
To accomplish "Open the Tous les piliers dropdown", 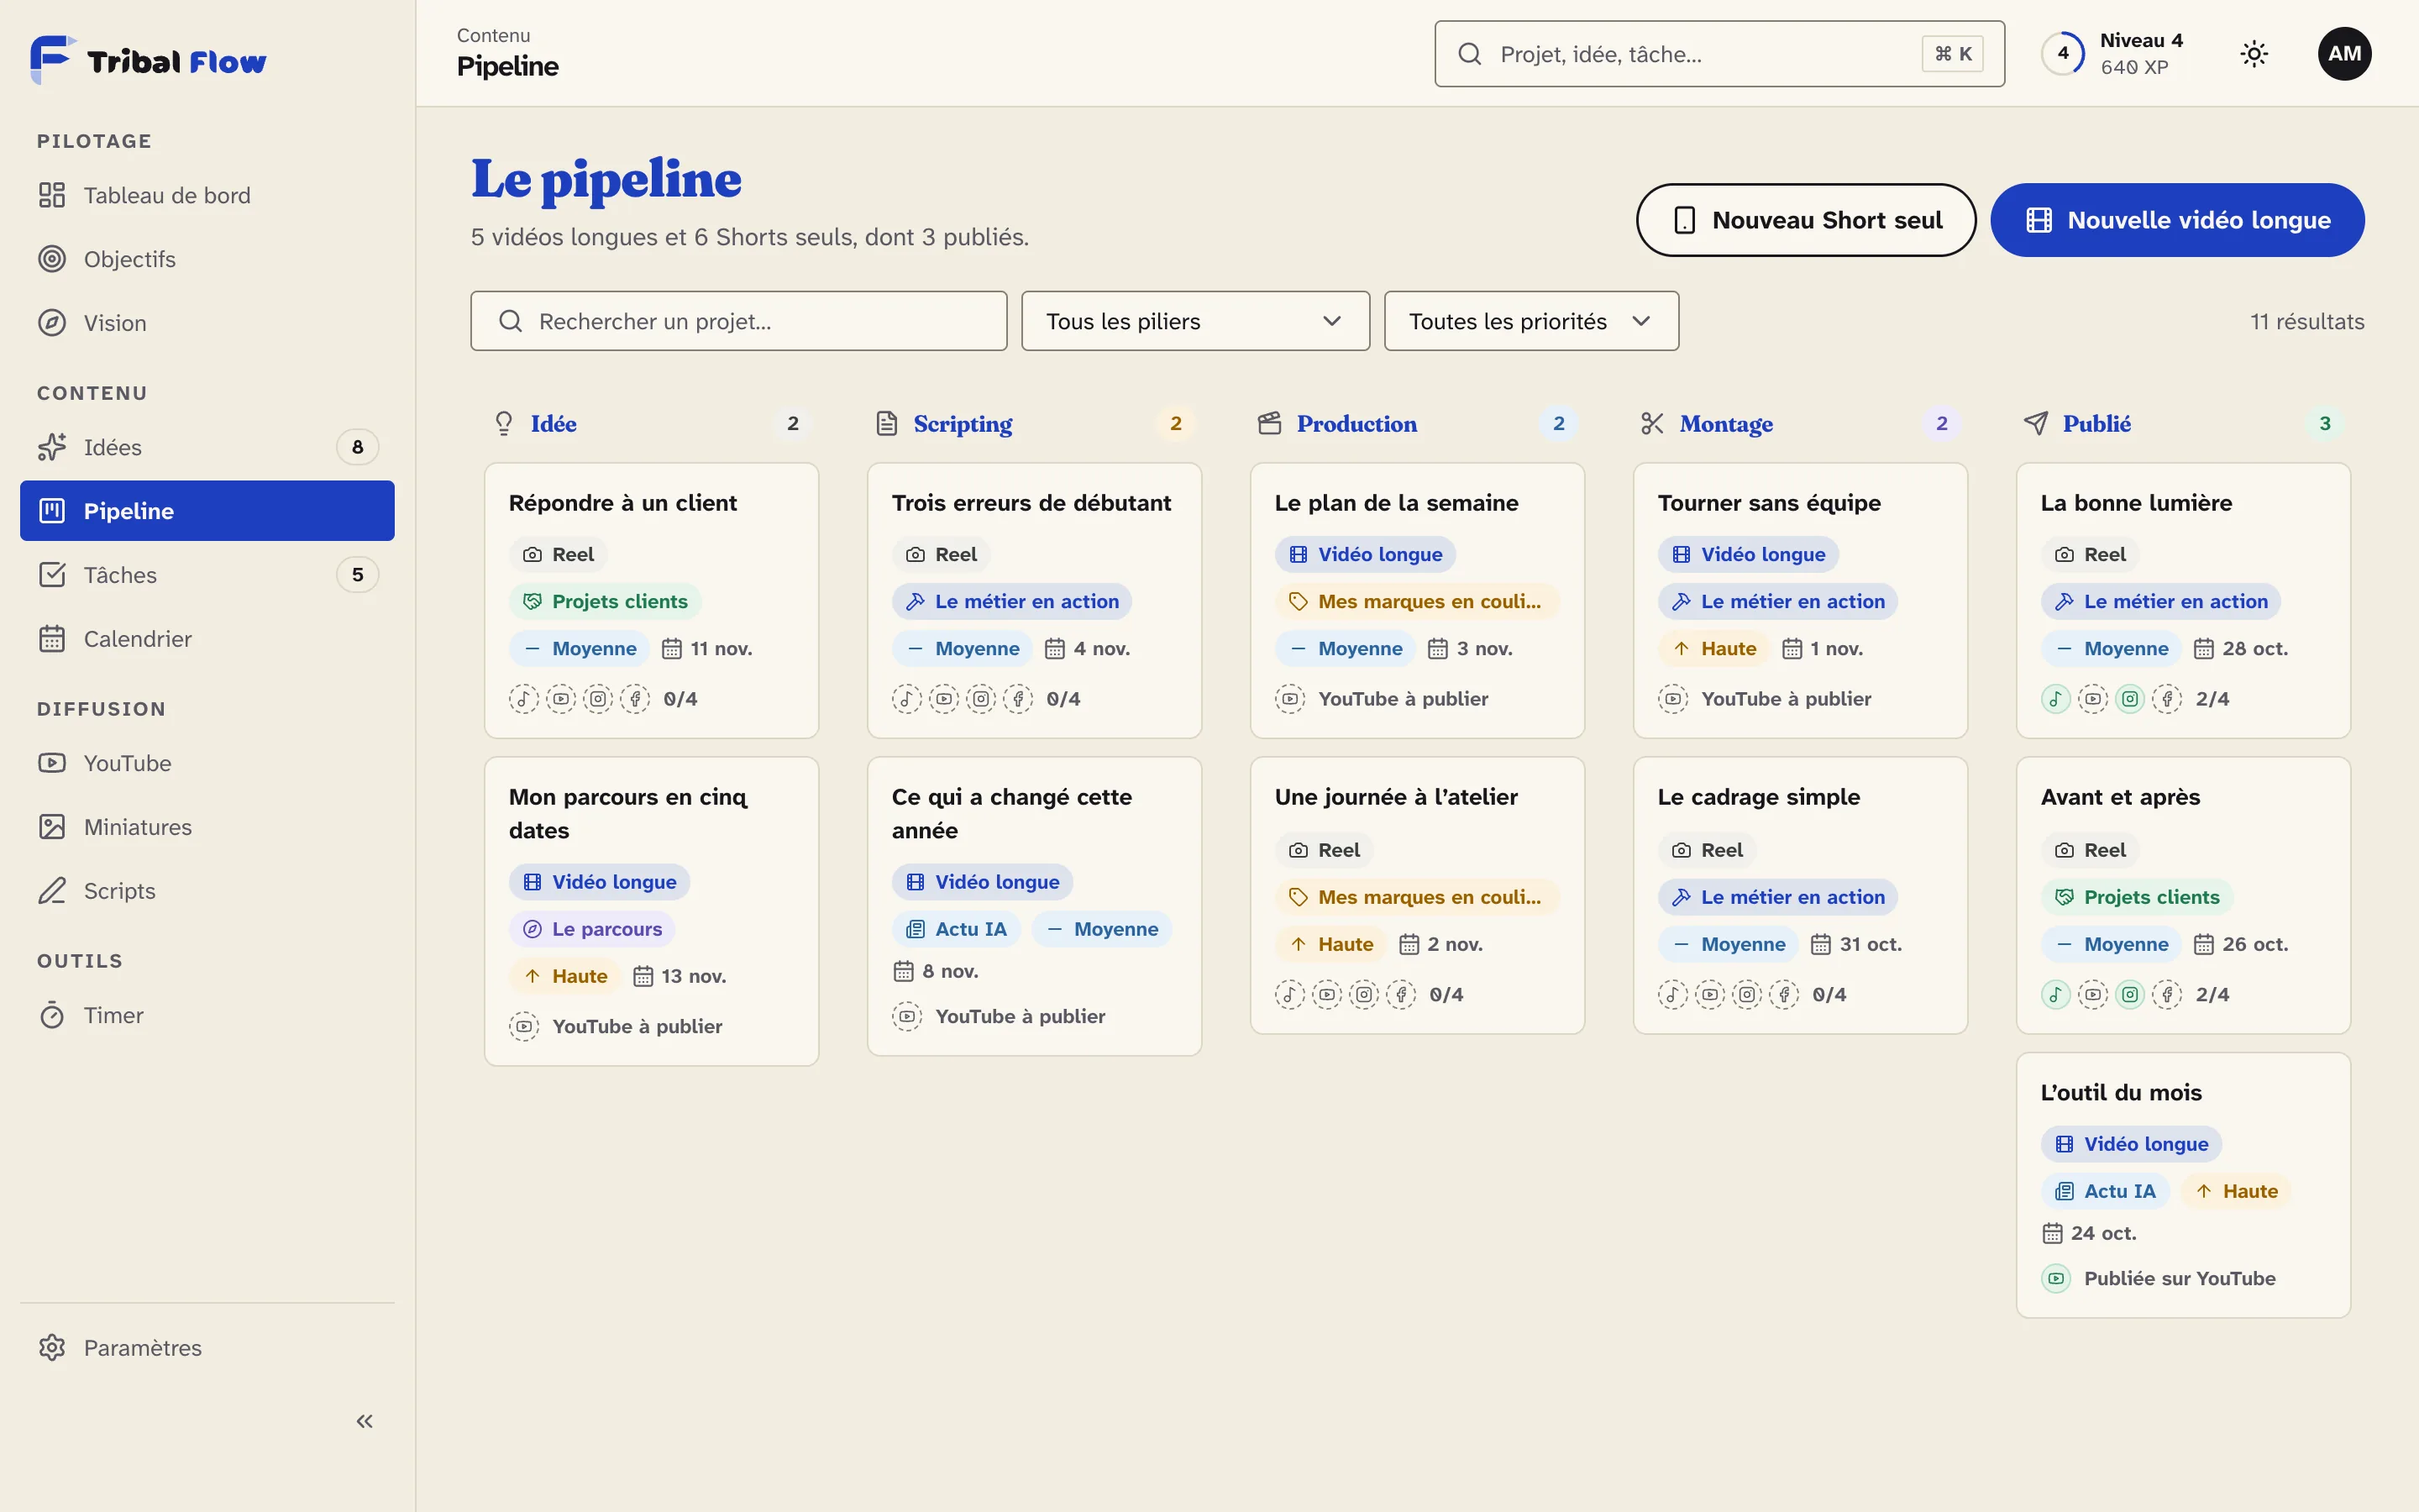I will tap(1195, 321).
